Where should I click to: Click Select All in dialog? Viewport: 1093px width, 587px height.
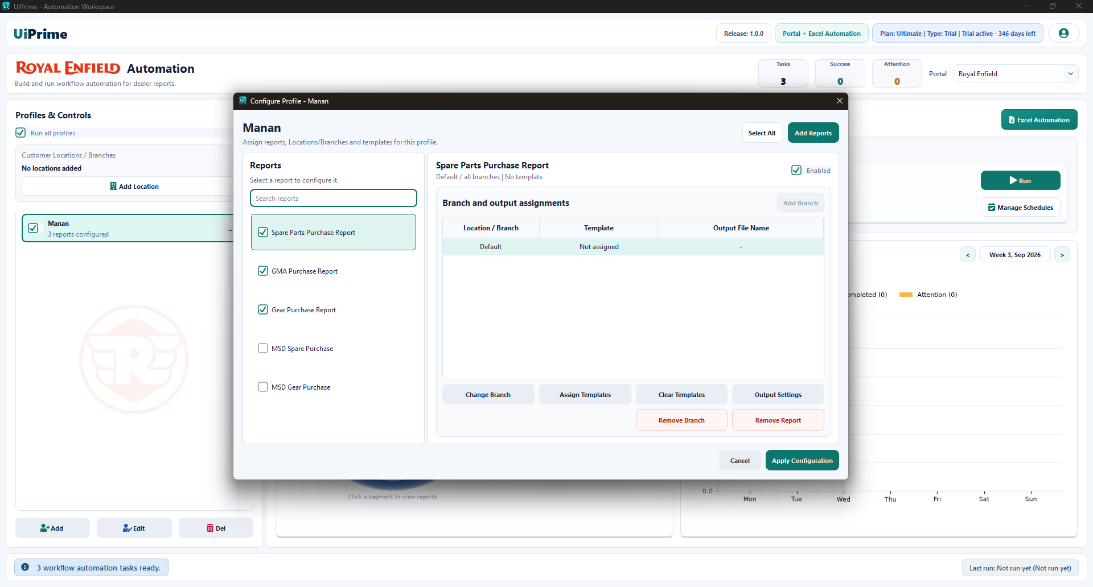click(762, 133)
